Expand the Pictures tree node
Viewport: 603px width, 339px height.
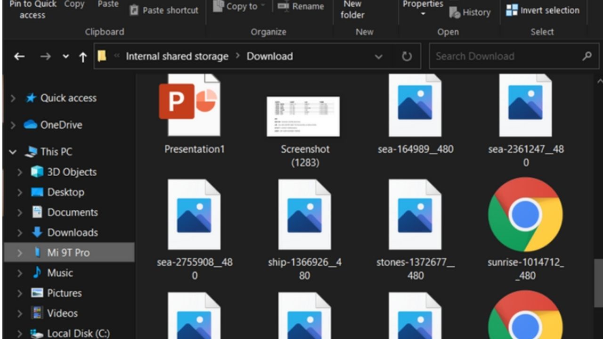(x=20, y=294)
